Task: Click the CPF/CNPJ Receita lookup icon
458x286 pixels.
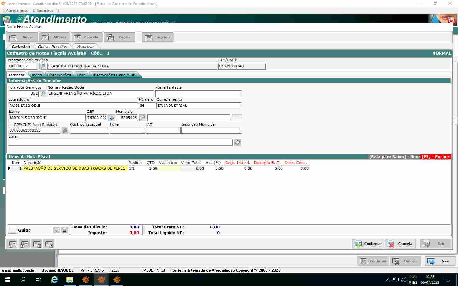Action: (65, 130)
